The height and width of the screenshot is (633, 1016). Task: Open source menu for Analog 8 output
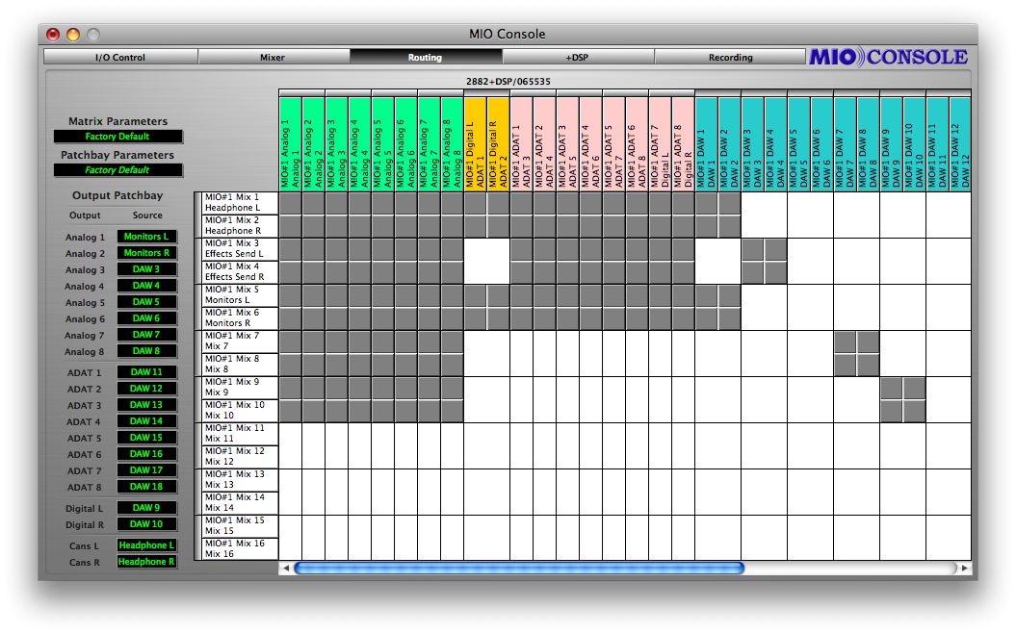(x=146, y=351)
